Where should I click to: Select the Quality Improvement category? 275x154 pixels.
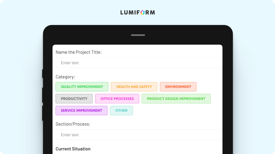tap(82, 87)
